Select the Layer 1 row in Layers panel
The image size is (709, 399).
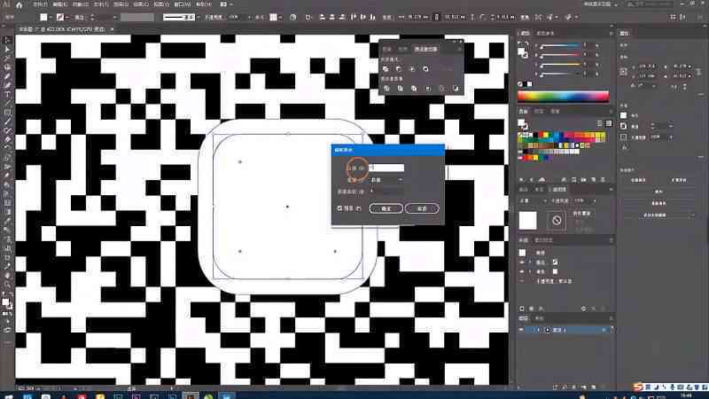[566, 330]
